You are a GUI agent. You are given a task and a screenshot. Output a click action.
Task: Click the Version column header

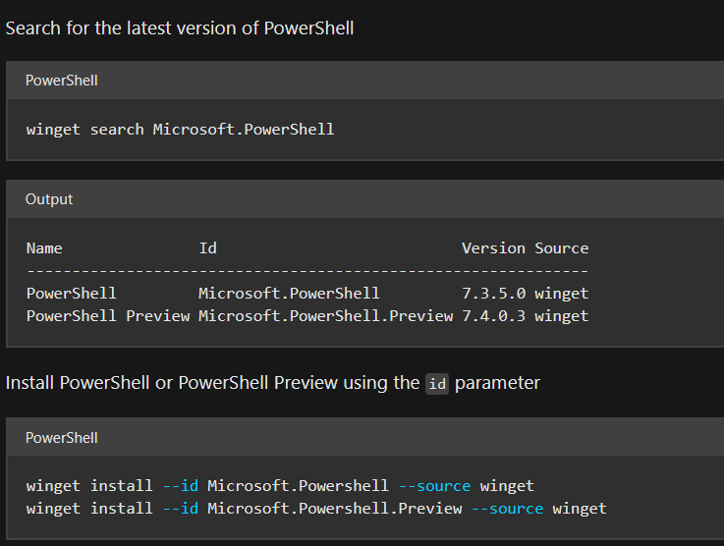tap(493, 248)
